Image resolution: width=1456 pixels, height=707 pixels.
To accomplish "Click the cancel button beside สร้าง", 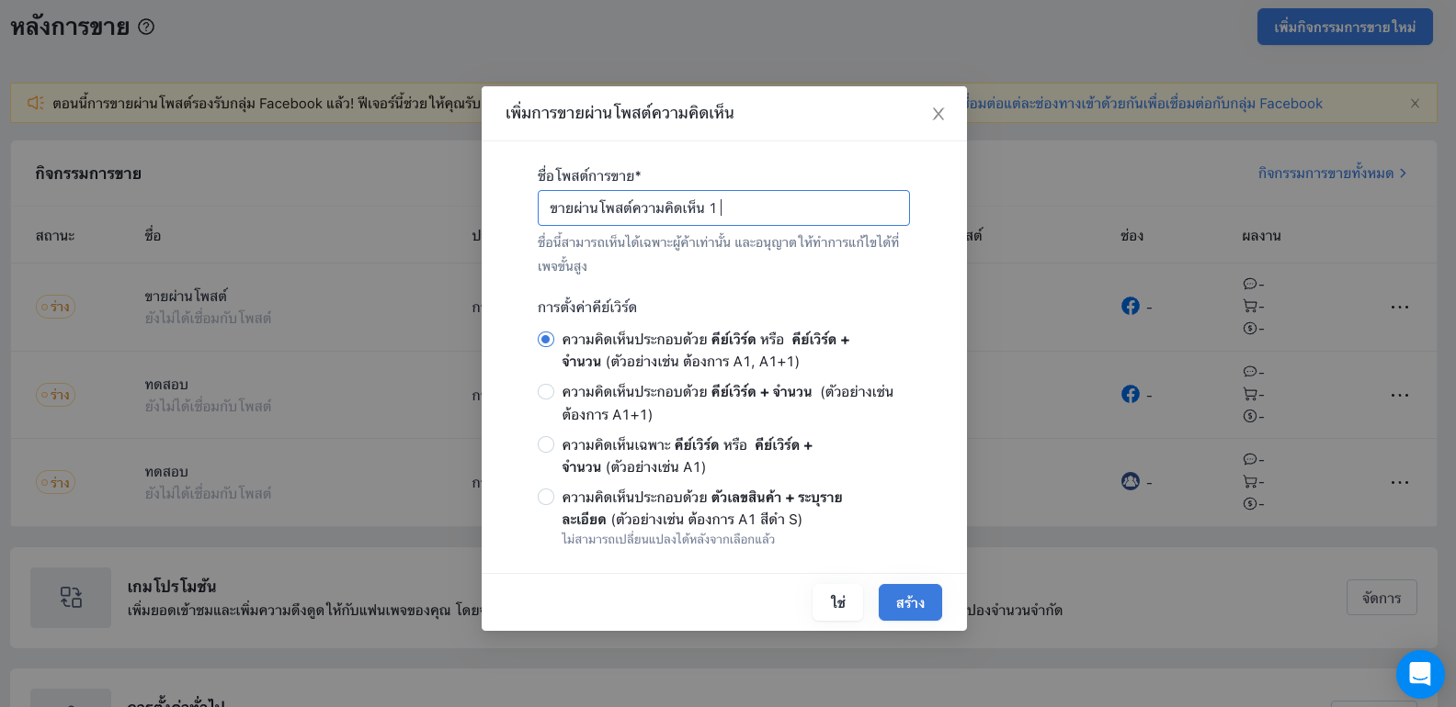I will pos(837,602).
